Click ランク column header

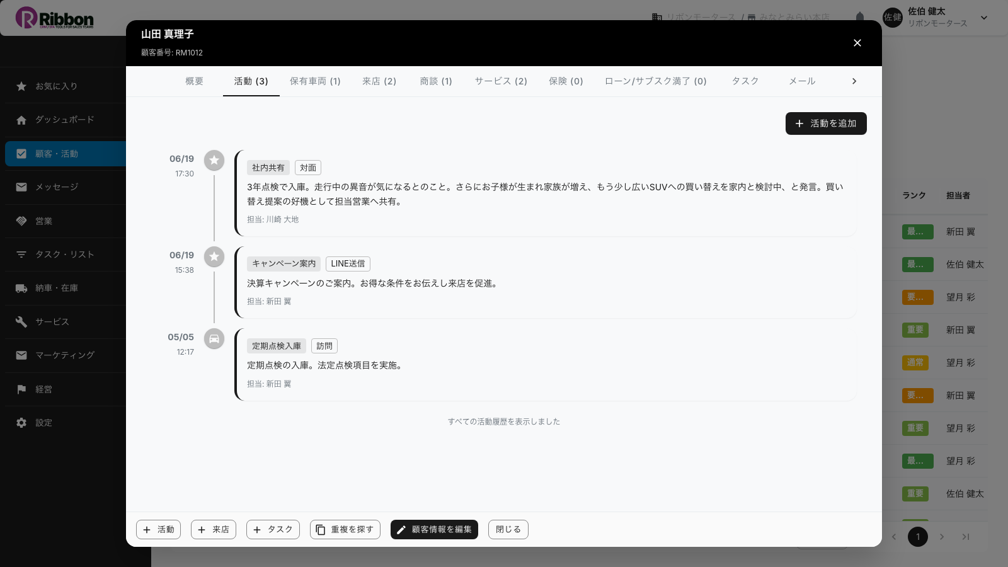click(914, 196)
